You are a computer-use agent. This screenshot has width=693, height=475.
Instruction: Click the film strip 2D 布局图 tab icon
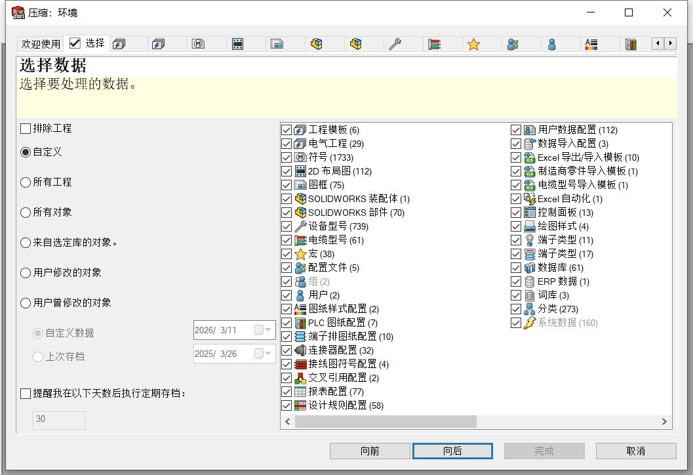click(x=237, y=44)
